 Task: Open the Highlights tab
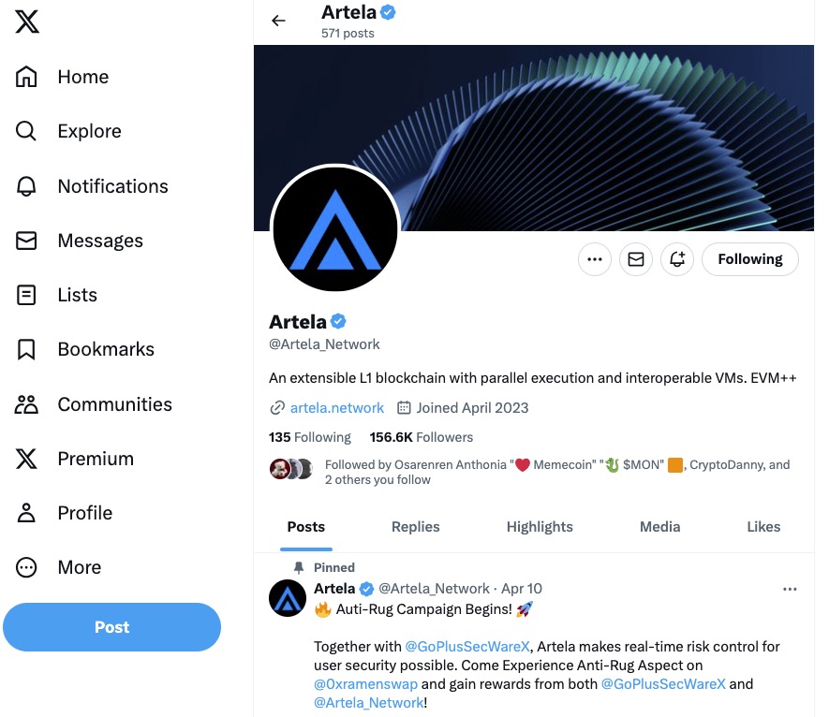[540, 527]
